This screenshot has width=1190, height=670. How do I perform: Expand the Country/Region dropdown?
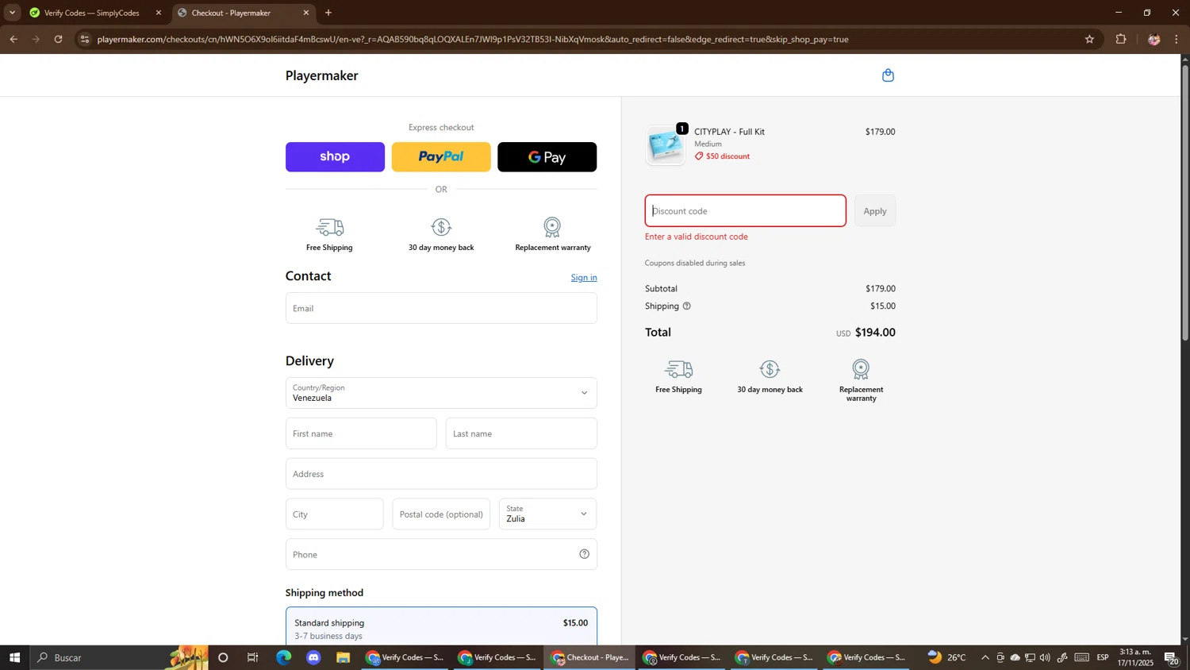point(441,393)
